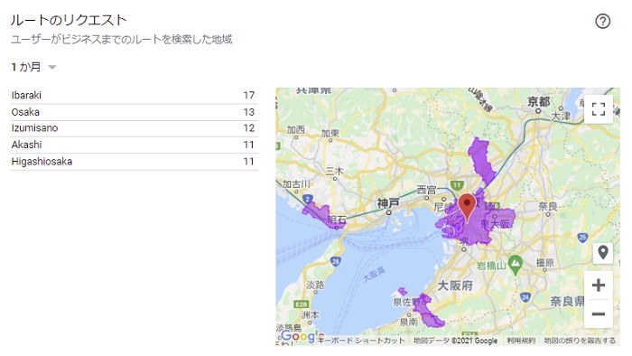
Task: Click the 岩橋山 green mountain marker
Action: pyautogui.click(x=516, y=264)
